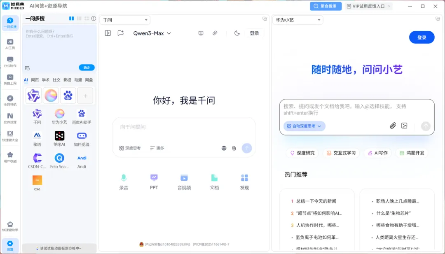The image size is (445, 254).
Task: Click the image upload icon in 小艺 input
Action: [404, 126]
